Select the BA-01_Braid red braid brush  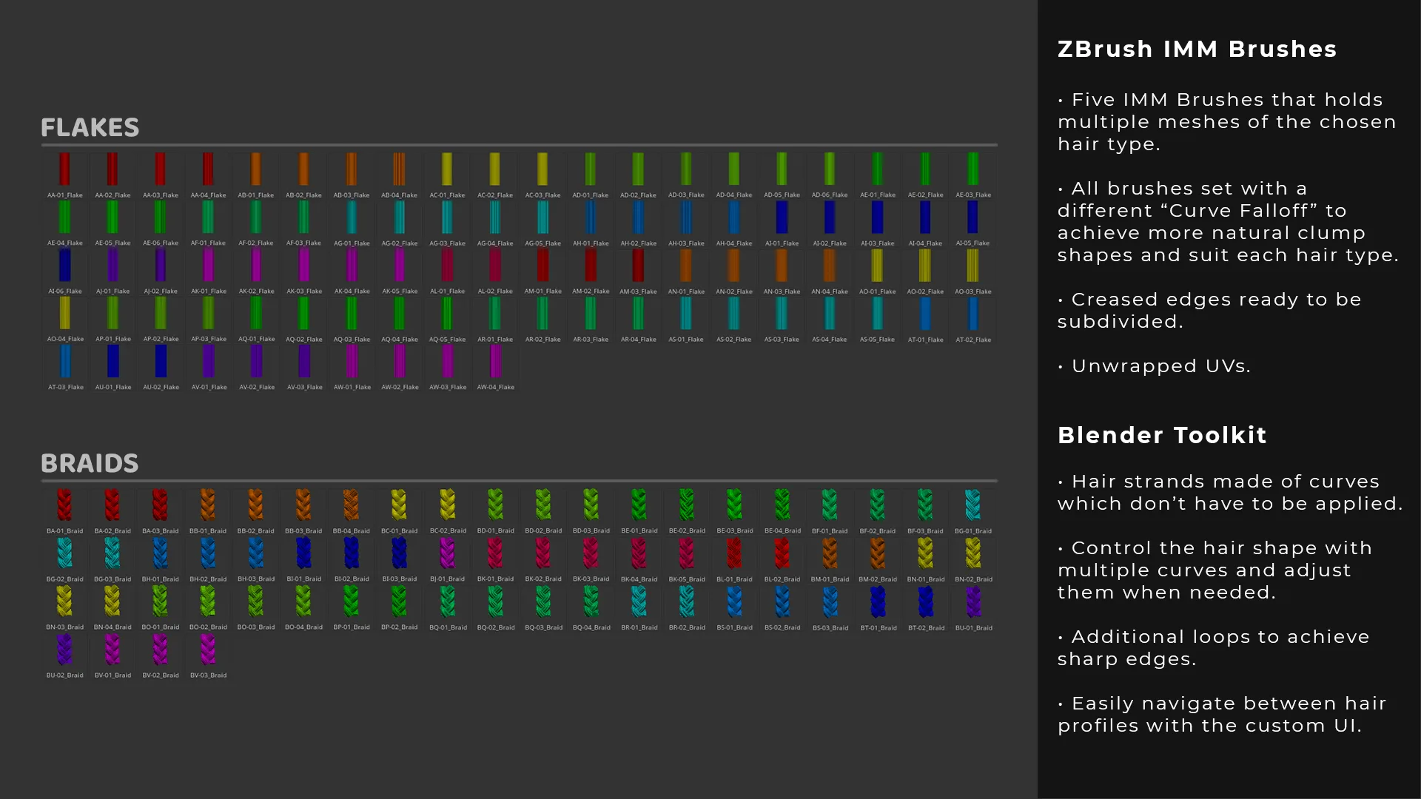pyautogui.click(x=65, y=506)
